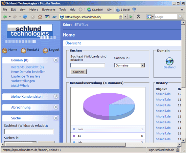186x153 pixels.
Task: Open Bestandsübersicht (8) link
Action: (x=27, y=67)
